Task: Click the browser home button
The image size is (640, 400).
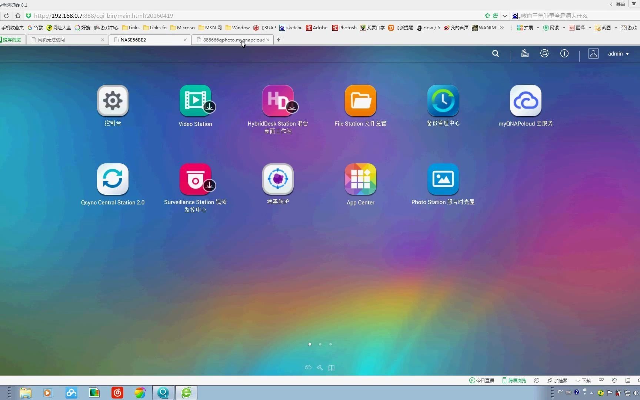Action: pos(18,16)
